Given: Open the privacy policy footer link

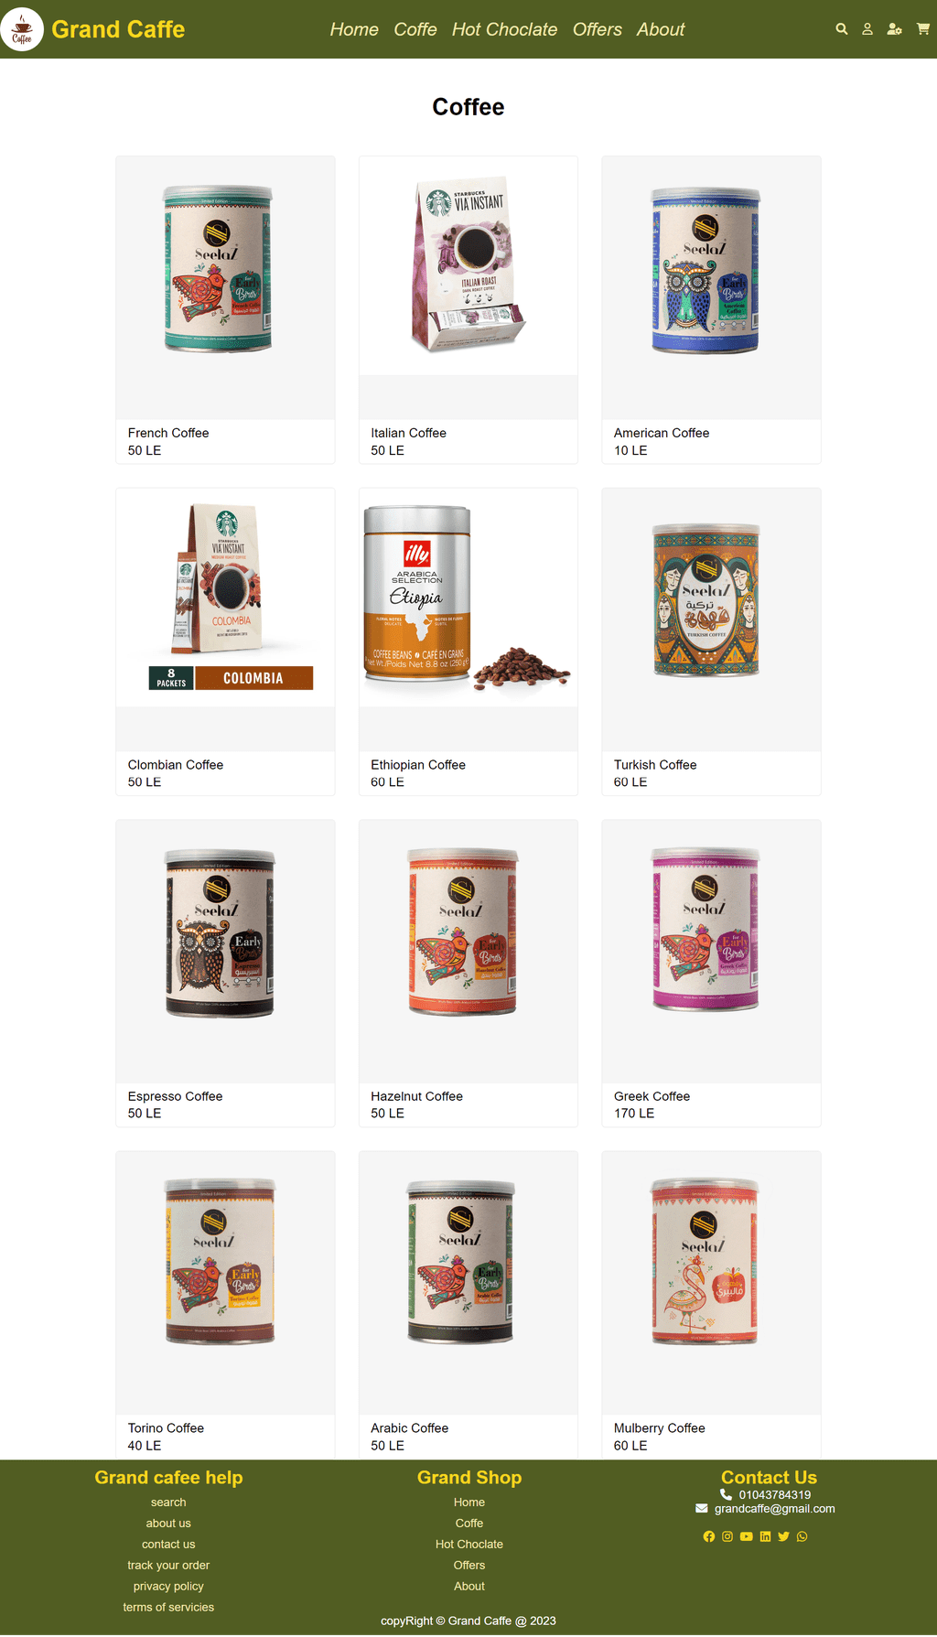Looking at the screenshot, I should coord(168,1587).
